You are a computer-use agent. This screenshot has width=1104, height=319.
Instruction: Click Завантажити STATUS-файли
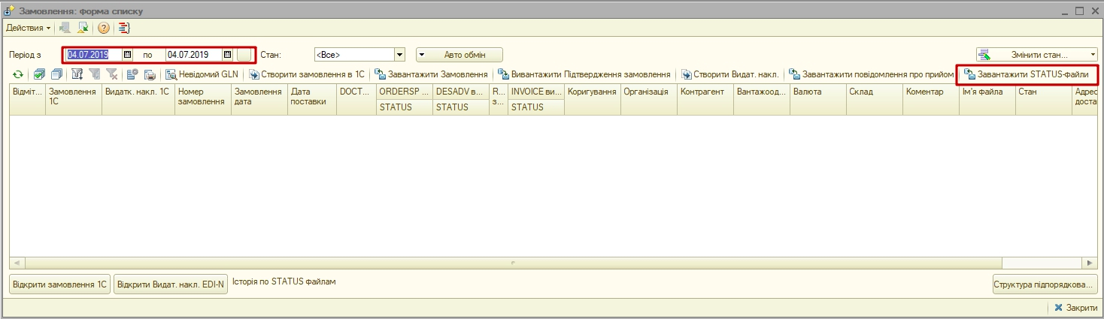[1027, 74]
